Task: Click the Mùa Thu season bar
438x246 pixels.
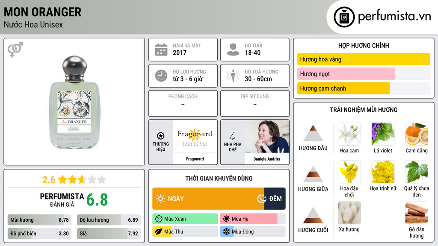Action: (185, 231)
